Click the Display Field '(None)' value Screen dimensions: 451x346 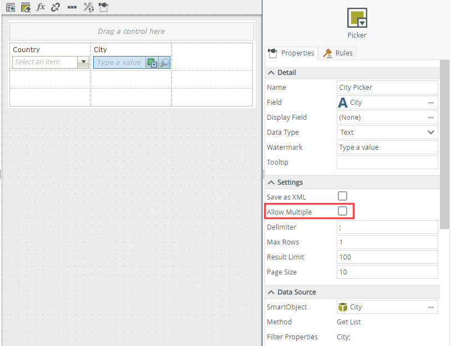(x=349, y=118)
